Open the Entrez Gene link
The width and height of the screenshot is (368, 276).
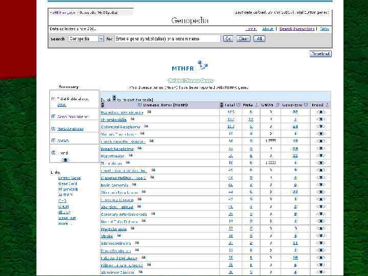pos(70,178)
